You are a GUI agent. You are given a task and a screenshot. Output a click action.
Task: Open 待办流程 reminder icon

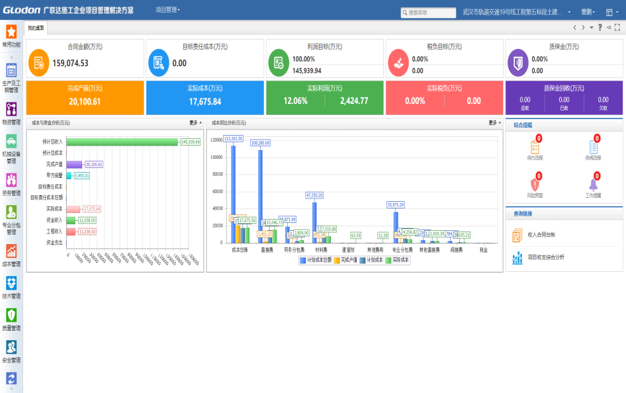tap(535, 147)
